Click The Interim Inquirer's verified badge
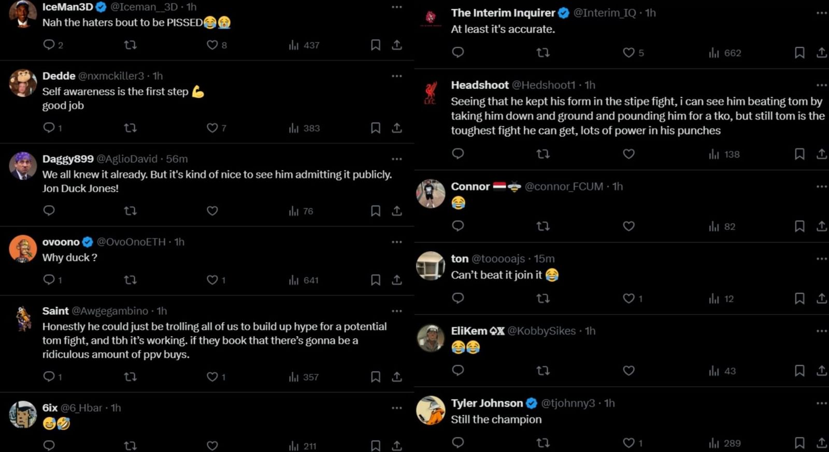 [x=563, y=13]
